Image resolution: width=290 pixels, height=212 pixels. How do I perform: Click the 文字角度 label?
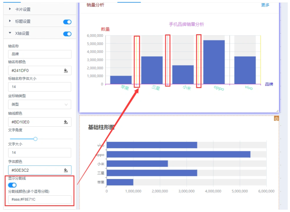[15, 130]
